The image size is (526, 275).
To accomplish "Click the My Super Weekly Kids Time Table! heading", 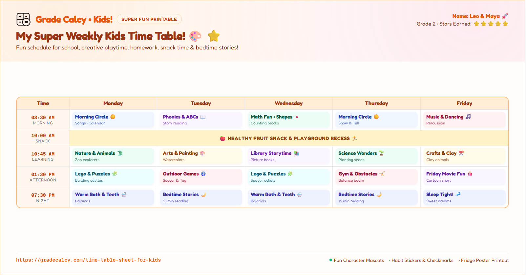I will point(101,36).
